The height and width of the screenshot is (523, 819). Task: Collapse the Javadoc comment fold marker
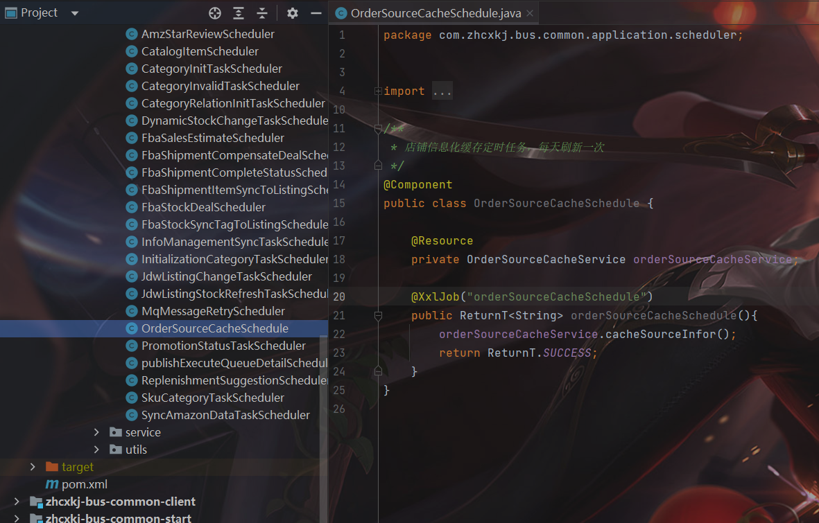(378, 128)
